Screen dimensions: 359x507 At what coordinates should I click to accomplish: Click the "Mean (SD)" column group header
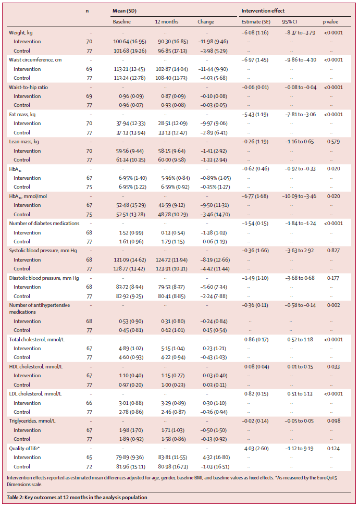[x=125, y=10]
